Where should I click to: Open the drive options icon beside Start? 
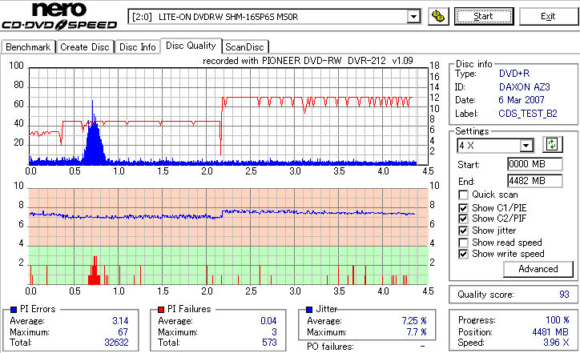tap(438, 17)
